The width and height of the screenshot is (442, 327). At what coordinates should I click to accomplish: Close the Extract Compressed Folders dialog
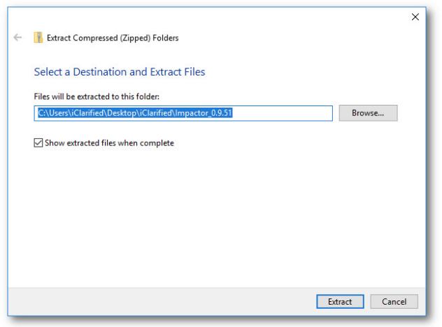pos(415,16)
